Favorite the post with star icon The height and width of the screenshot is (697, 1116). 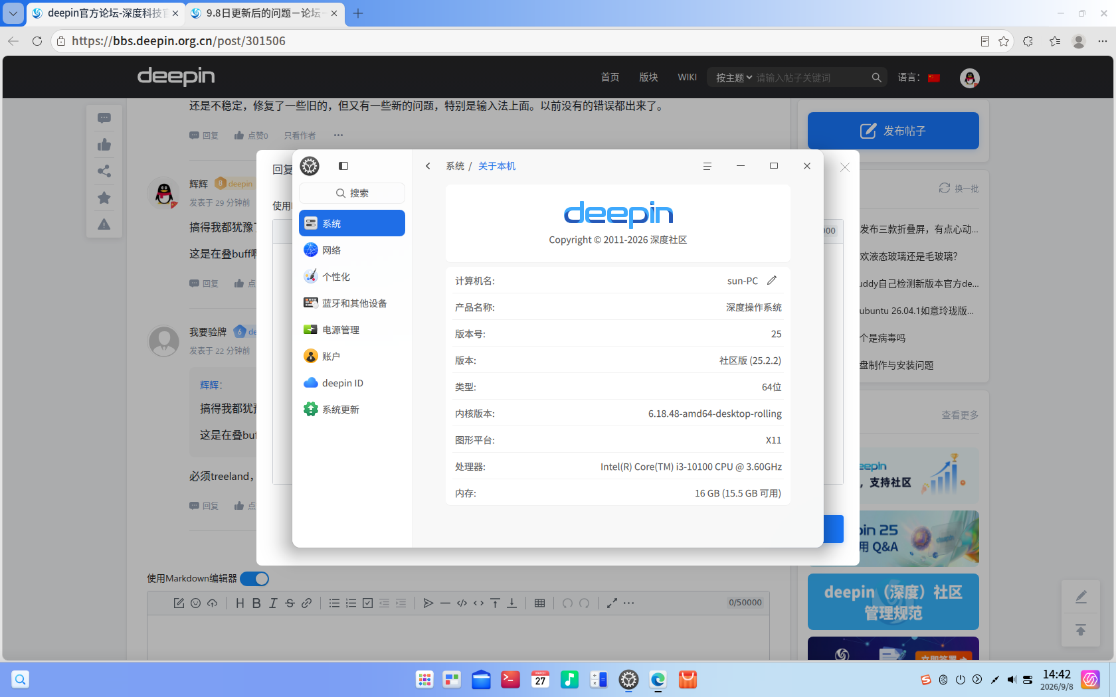(x=104, y=198)
